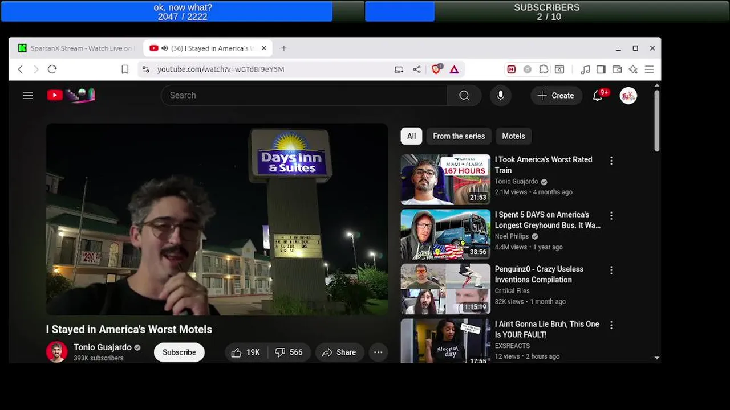
Task: Open the 1:15:19 inventions compilation thumbnail
Action: coord(445,289)
